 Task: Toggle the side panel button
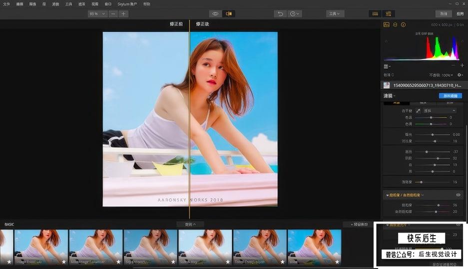click(x=388, y=13)
